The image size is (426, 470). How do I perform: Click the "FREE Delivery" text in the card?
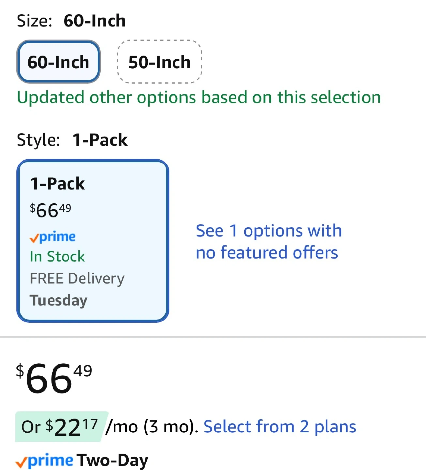click(77, 278)
